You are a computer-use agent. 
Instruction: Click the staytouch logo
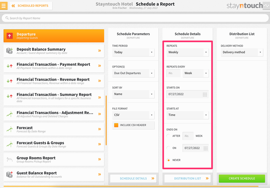point(244,6)
